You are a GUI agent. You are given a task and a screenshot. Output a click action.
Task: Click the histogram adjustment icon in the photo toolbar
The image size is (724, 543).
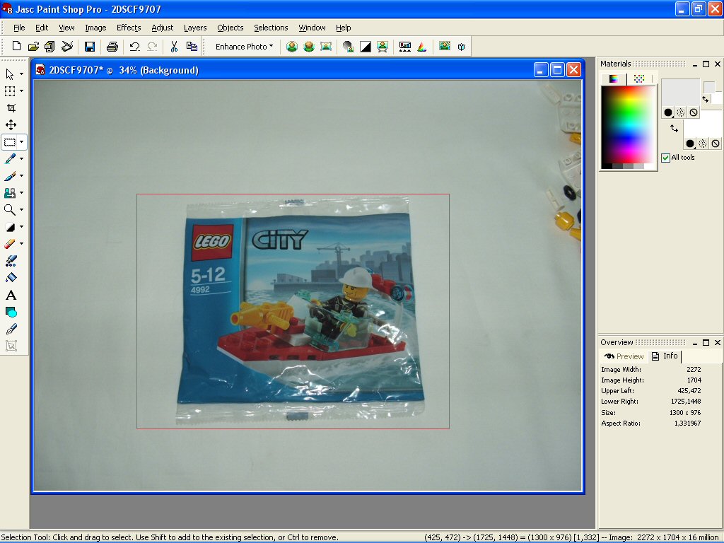pos(405,46)
